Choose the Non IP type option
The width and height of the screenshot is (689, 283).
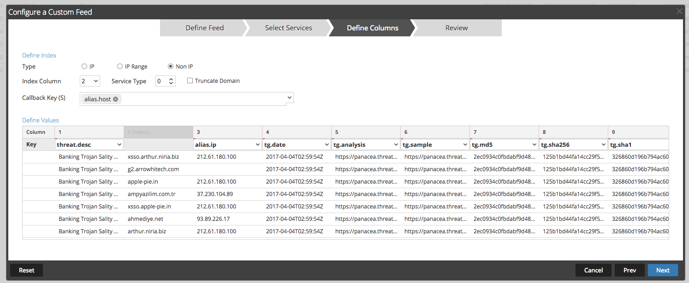[171, 67]
